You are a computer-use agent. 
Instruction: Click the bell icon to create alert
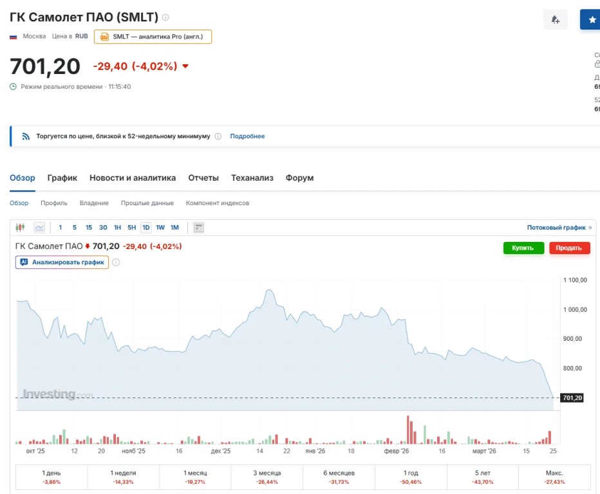555,20
